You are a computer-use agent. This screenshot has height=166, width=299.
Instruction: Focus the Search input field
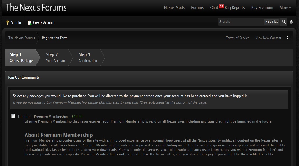point(241,22)
